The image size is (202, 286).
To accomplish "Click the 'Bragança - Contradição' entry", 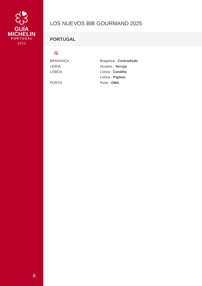I will [x=119, y=61].
